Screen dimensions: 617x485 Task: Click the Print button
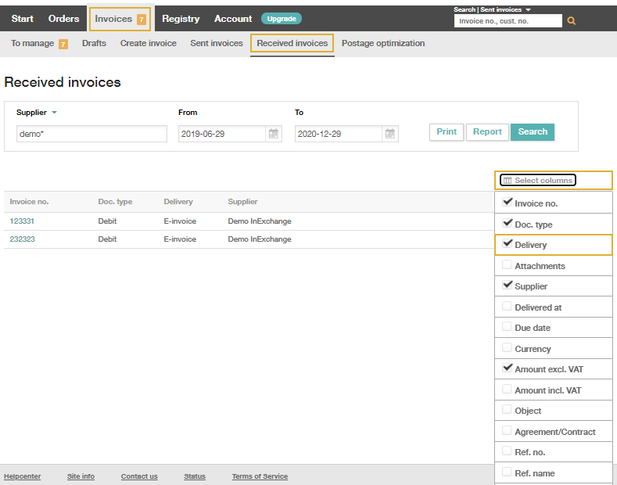coord(447,132)
